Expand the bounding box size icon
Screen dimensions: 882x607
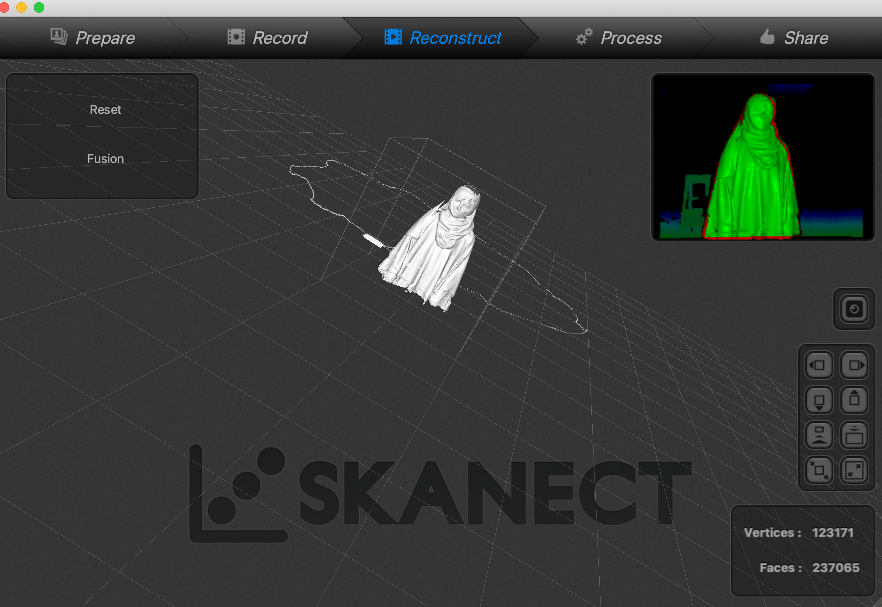pos(854,470)
